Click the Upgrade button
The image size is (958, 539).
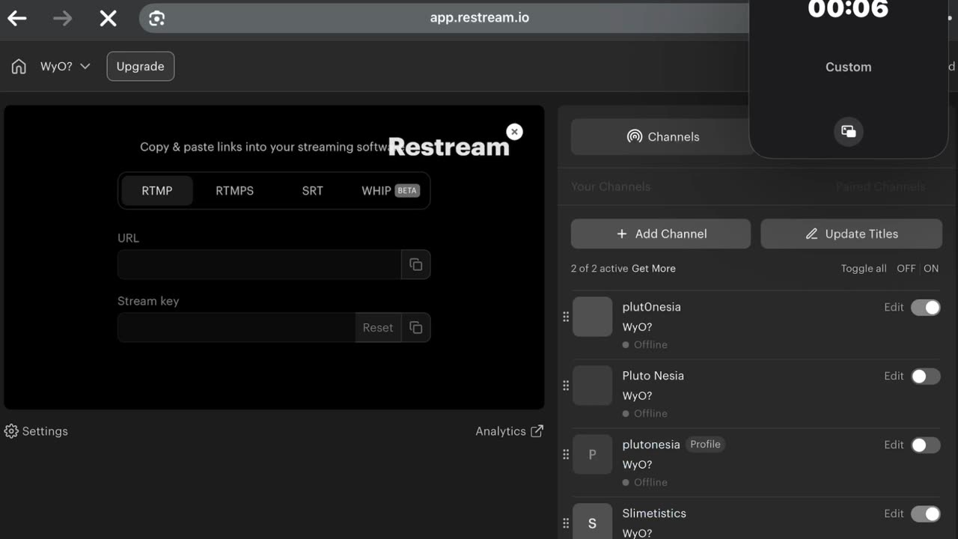[x=141, y=67]
